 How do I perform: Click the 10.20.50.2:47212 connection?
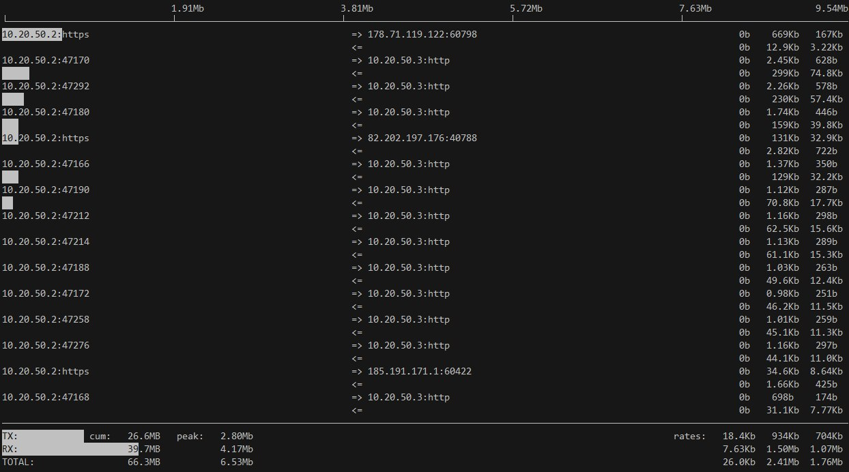46,216
